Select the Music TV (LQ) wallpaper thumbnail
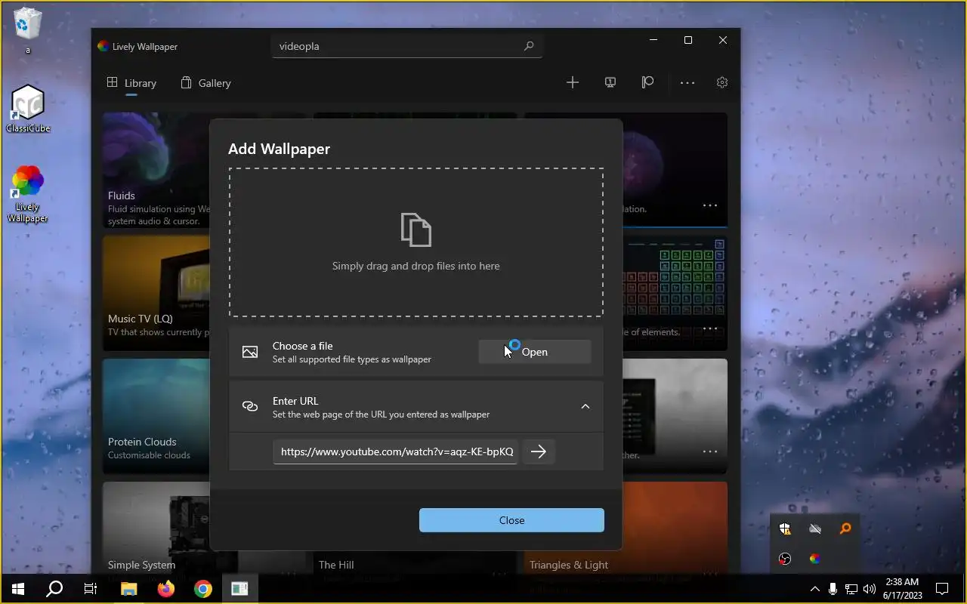 [x=156, y=294]
